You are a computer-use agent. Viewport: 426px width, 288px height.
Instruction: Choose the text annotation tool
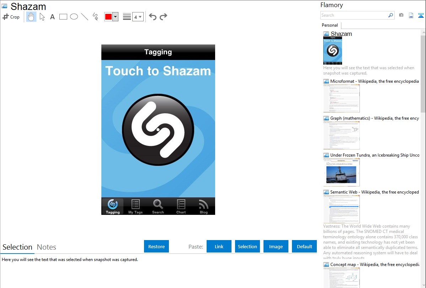pyautogui.click(x=52, y=17)
